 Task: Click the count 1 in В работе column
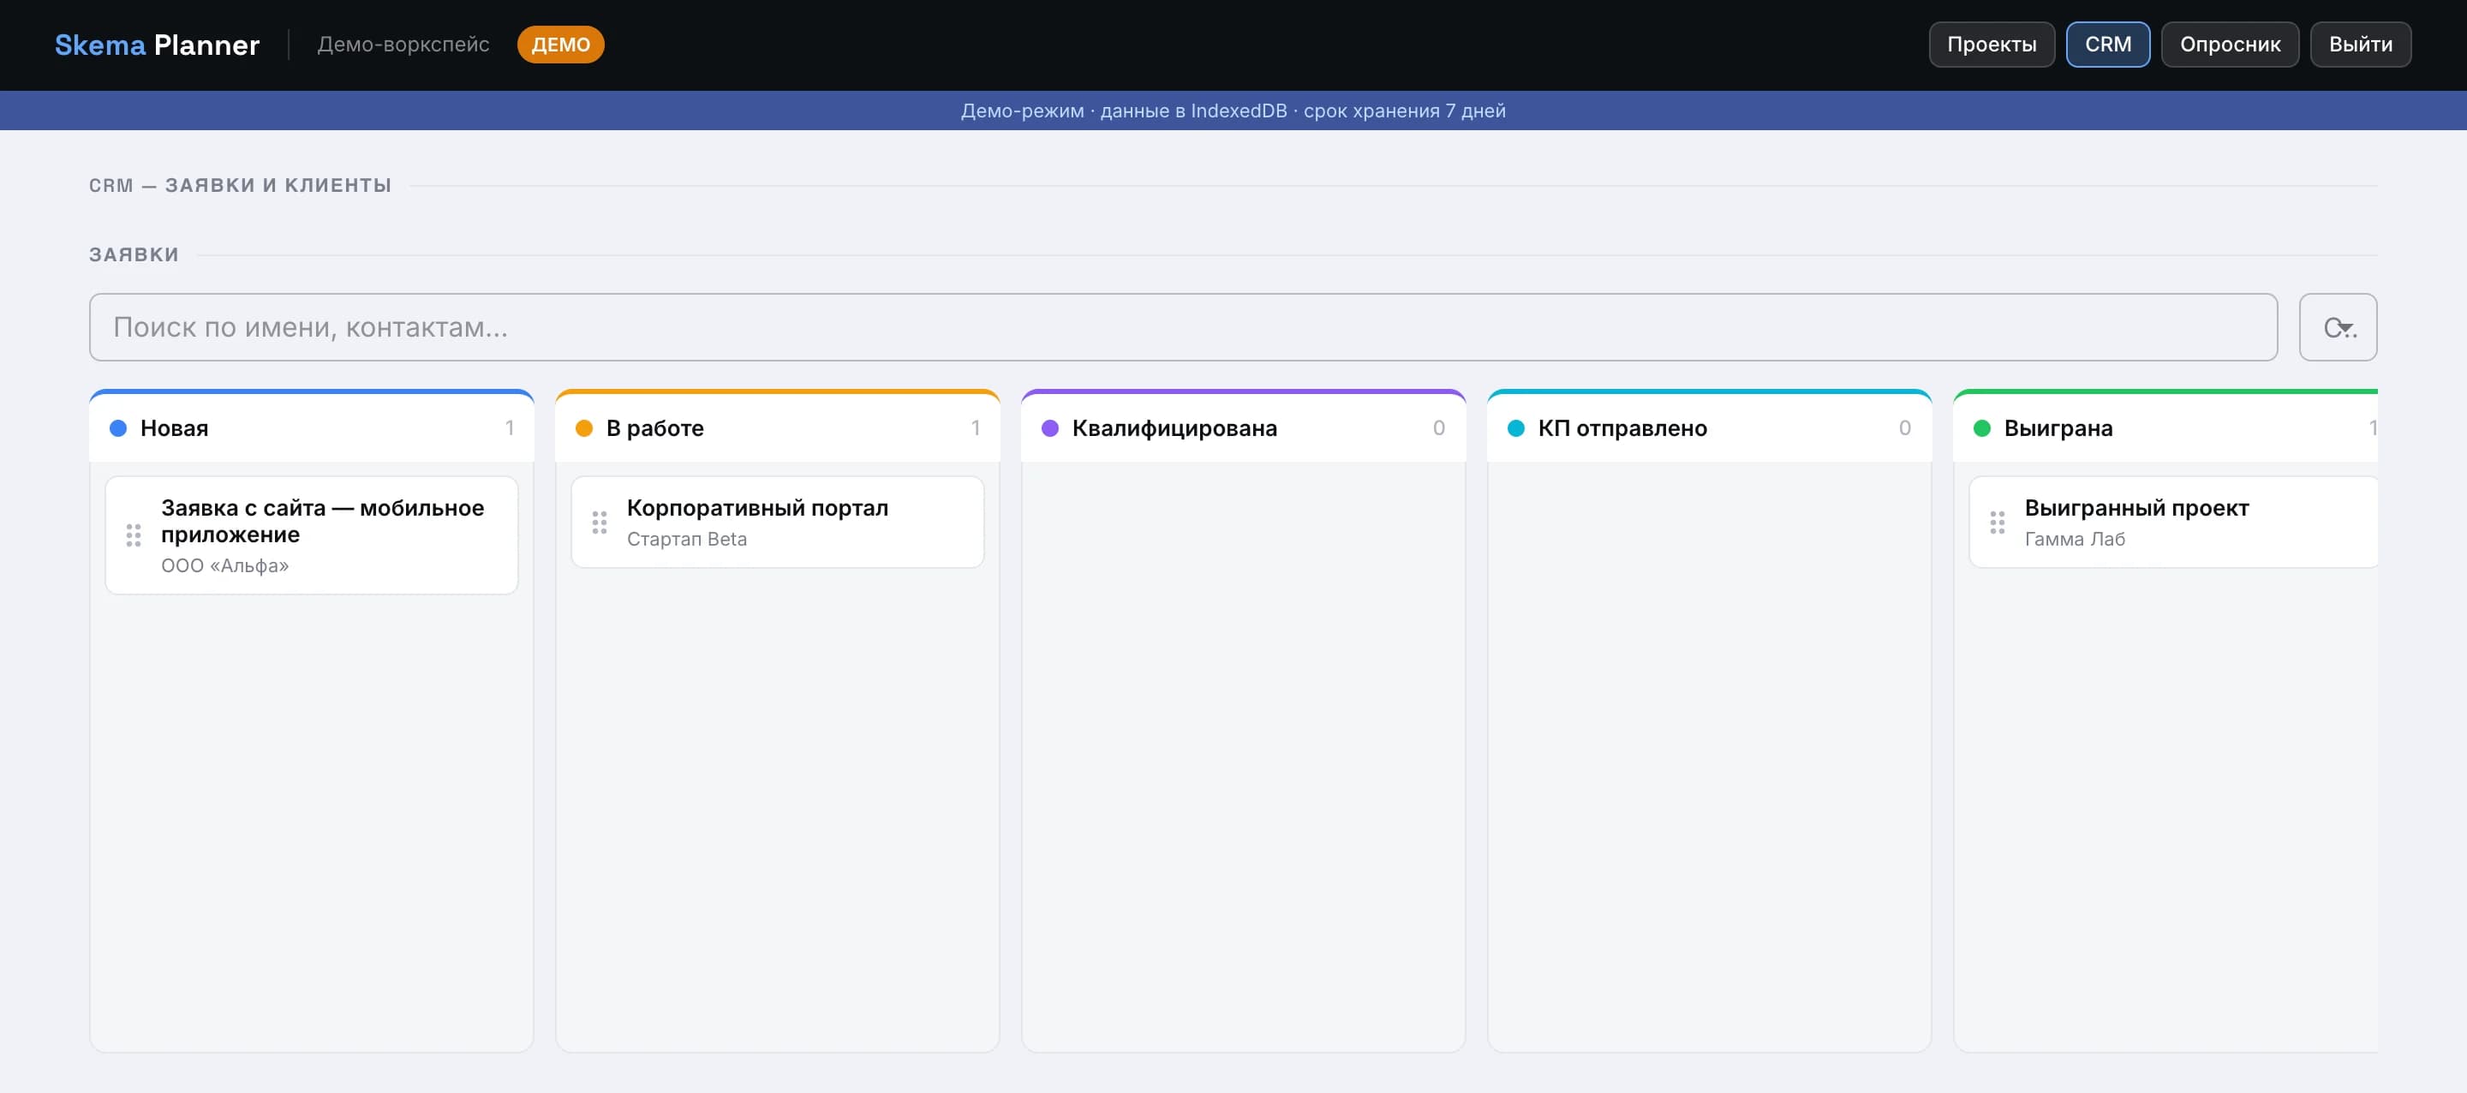point(975,428)
